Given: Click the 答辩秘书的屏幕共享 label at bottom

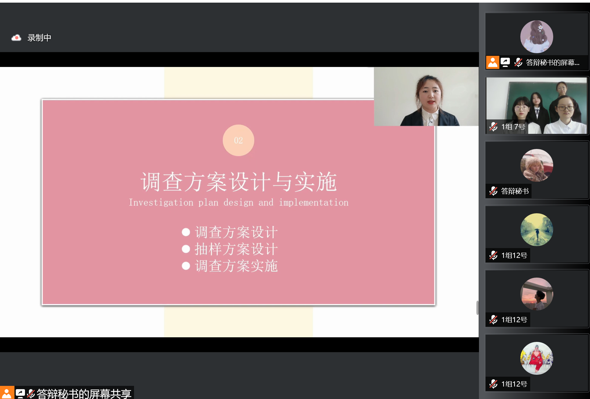Looking at the screenshot, I should pos(84,393).
